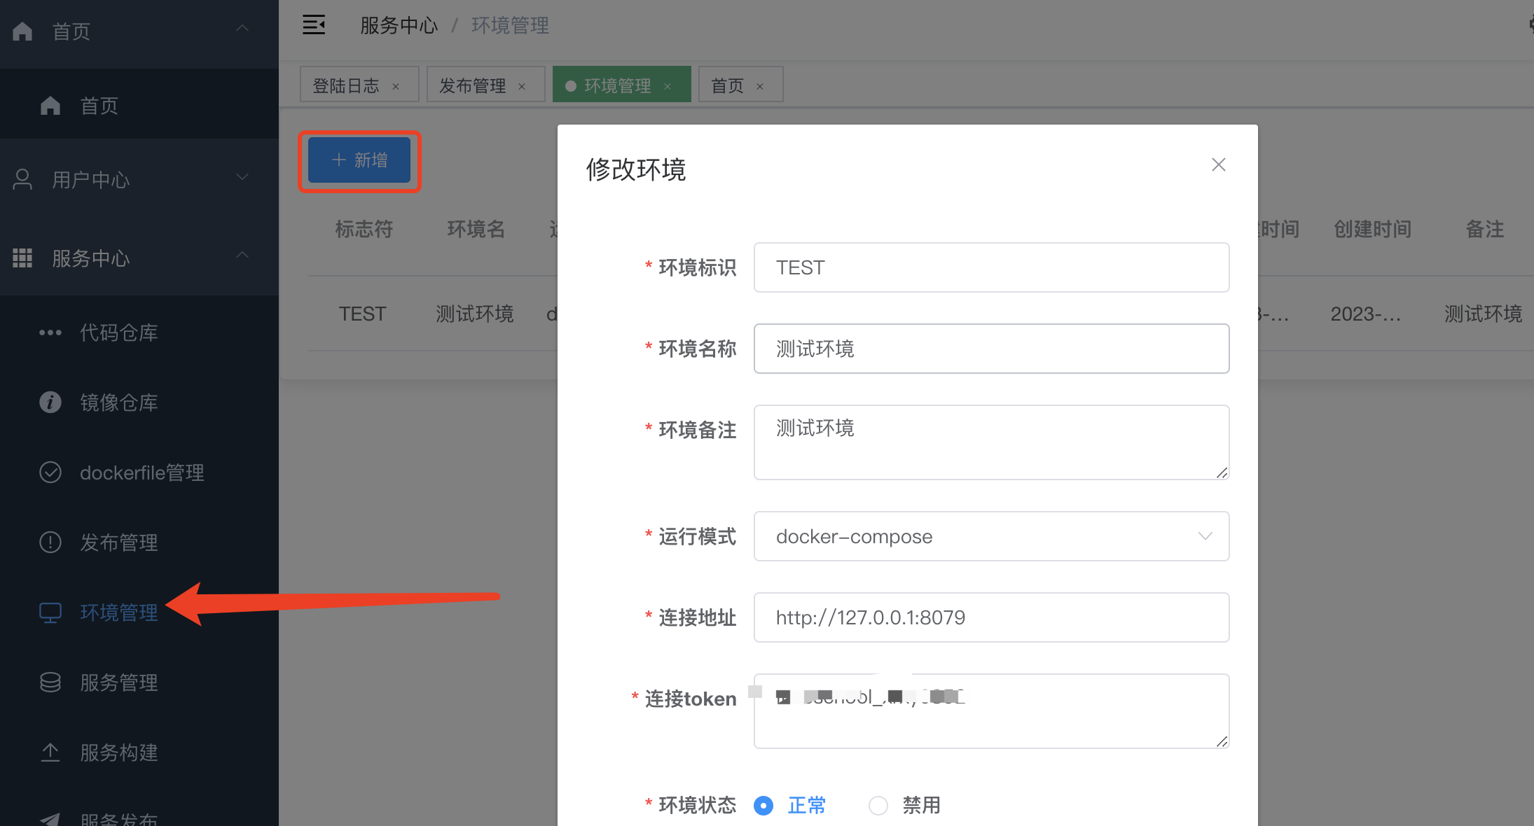The width and height of the screenshot is (1534, 826).
Task: Click the 环境名称 text field
Action: pos(991,349)
